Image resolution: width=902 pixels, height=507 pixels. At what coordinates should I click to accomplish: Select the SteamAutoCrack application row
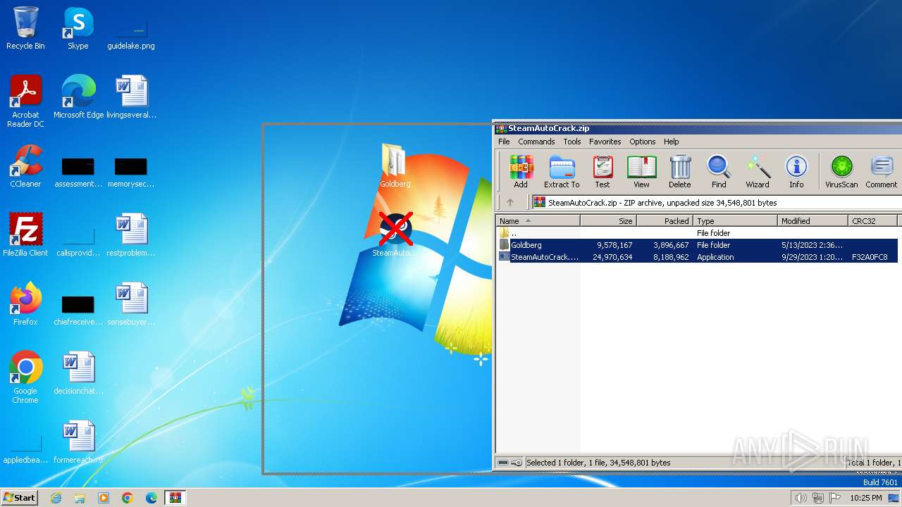pyautogui.click(x=698, y=257)
